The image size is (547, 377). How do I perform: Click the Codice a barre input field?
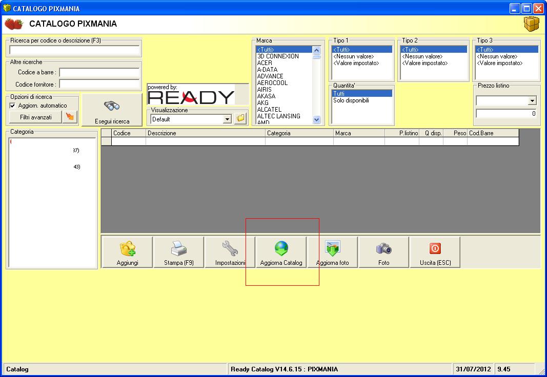click(99, 72)
